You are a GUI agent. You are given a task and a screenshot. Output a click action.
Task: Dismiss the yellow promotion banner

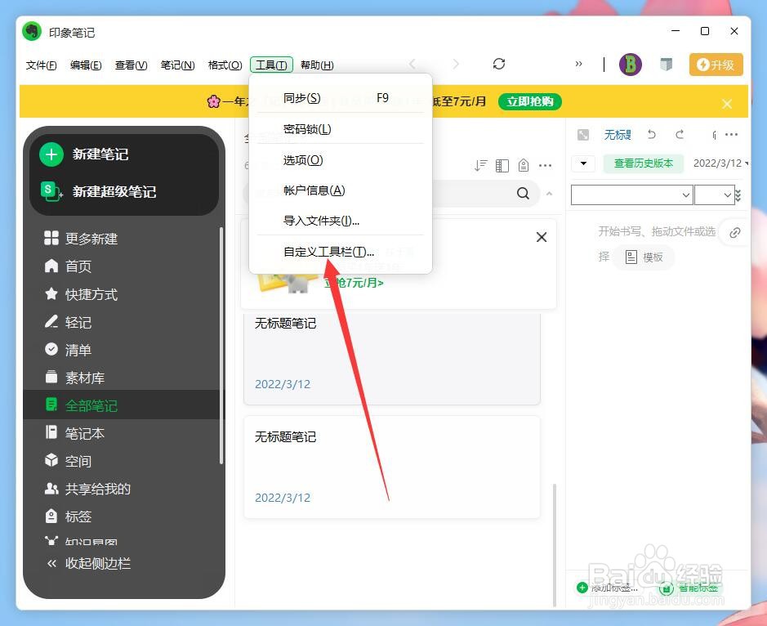(727, 104)
